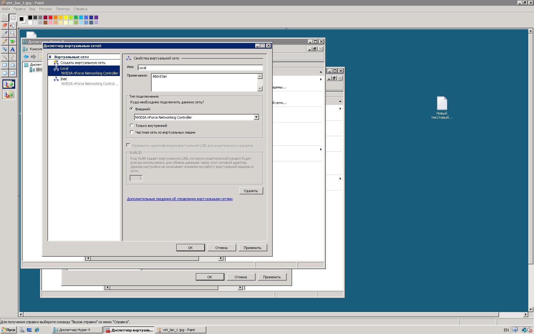The width and height of the screenshot is (534, 334).
Task: Open the Правка menu
Action: pos(19,9)
